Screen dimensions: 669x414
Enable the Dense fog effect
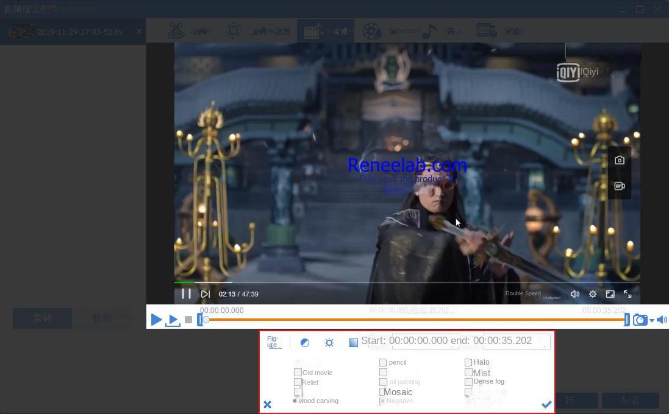pyautogui.click(x=468, y=382)
